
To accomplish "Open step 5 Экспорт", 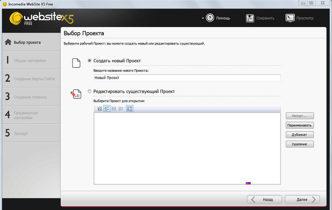I will pos(32,133).
